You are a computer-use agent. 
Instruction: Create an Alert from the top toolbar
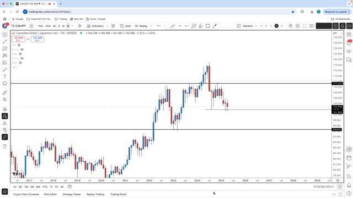pos(125,26)
